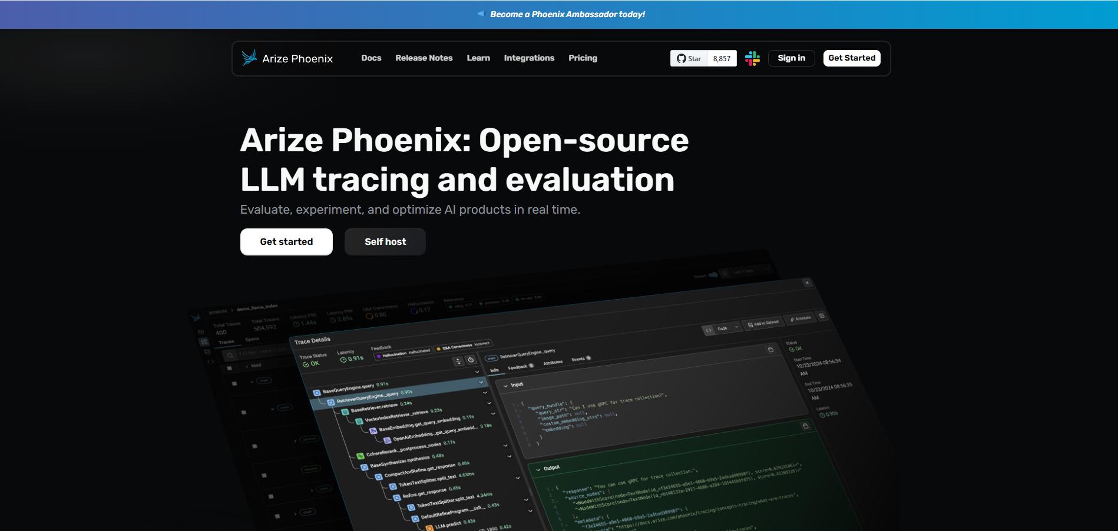Click the Get started hero button
The height and width of the screenshot is (531, 1118).
tap(286, 241)
